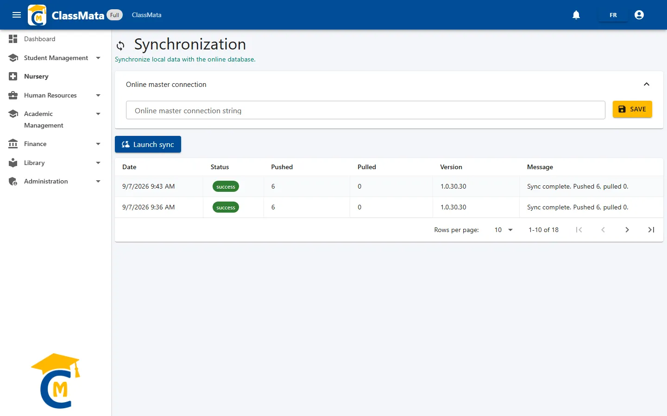The width and height of the screenshot is (667, 416).
Task: Click the Student Management graduation cap icon
Action: tap(13, 58)
